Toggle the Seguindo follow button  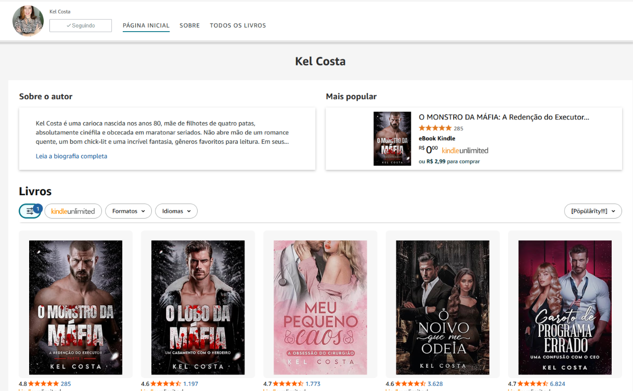(81, 25)
